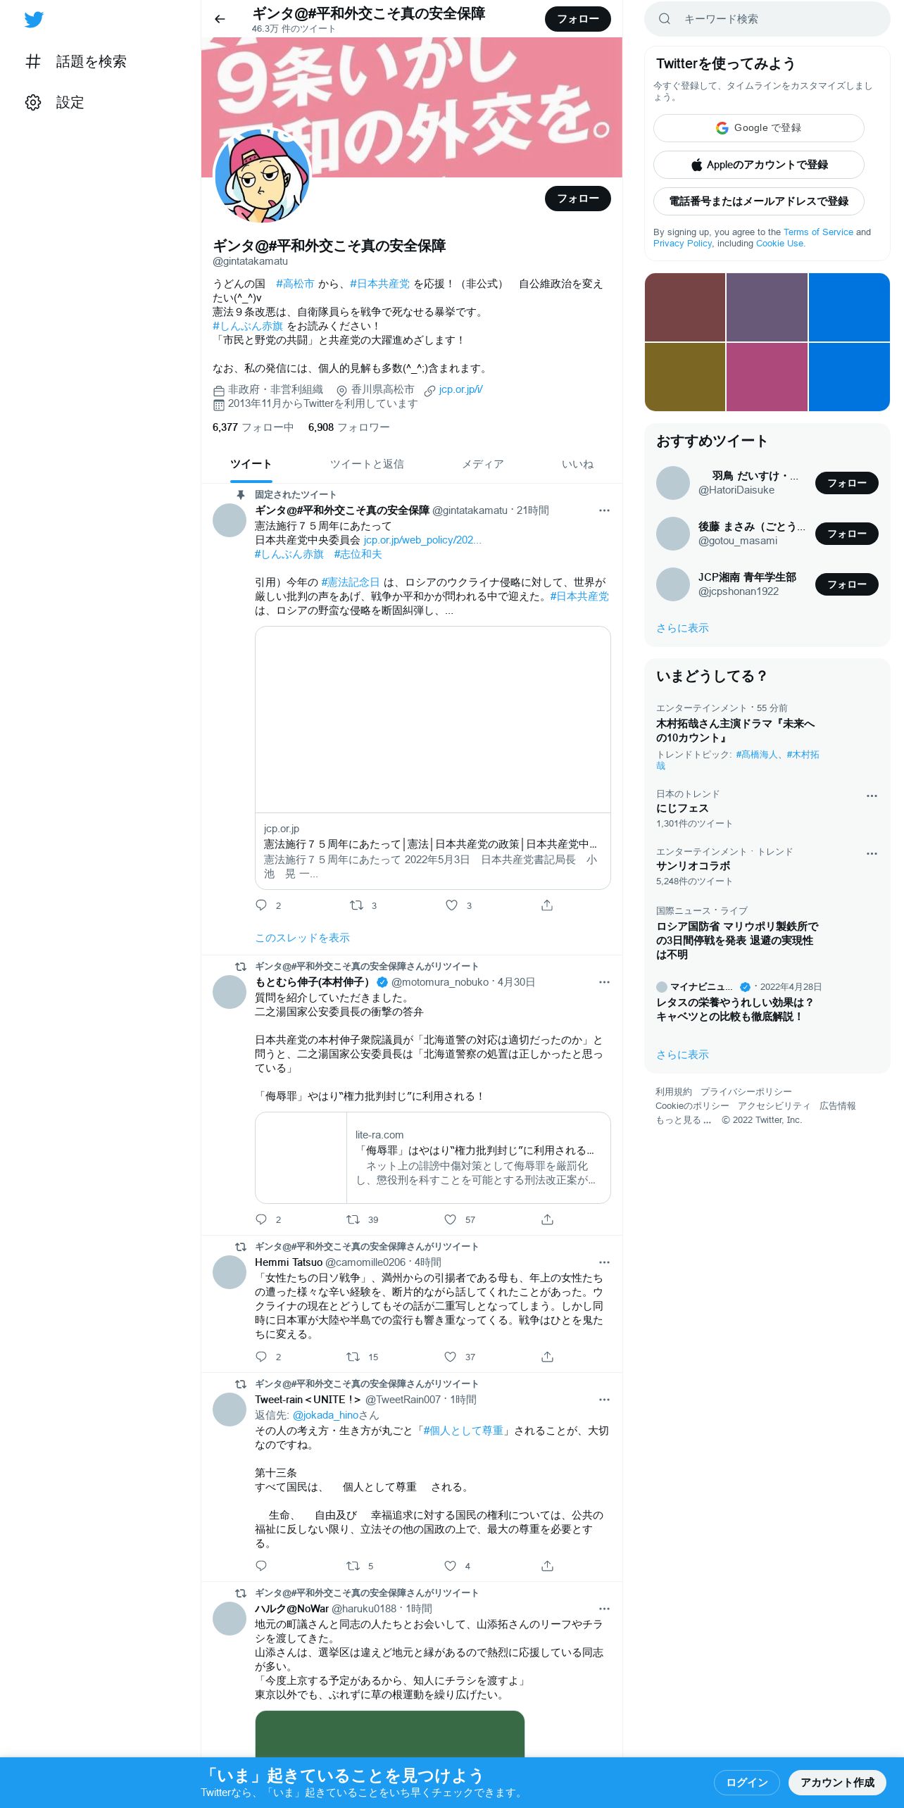Viewport: 904px width, 1808px height.
Task: Open more options on ハルク@NoWar tweet
Action: (604, 1609)
